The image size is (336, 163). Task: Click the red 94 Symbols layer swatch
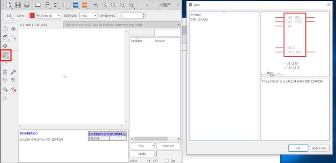[32, 16]
